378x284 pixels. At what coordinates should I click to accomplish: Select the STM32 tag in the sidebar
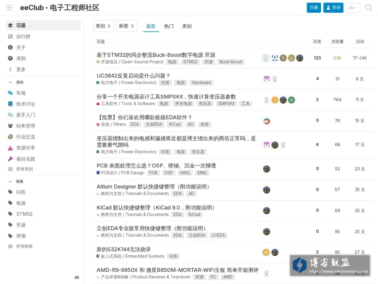[x=43, y=214]
